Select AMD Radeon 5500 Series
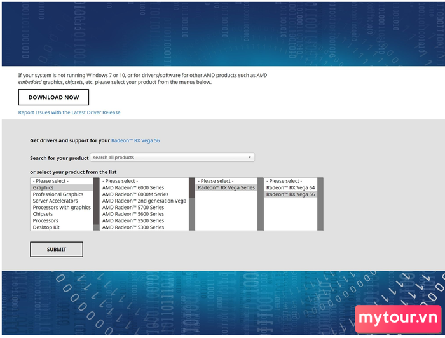 coord(144,220)
